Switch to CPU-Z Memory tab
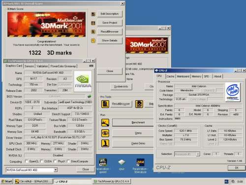 pyautogui.click(x=196, y=76)
